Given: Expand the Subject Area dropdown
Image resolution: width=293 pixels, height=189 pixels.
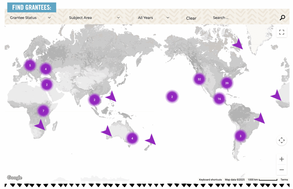Looking at the screenshot, I should 94,18.
